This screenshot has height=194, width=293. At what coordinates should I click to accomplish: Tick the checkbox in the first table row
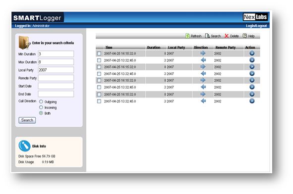pos(99,53)
